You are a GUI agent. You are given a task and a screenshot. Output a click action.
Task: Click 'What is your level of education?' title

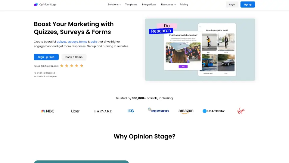[183, 35]
